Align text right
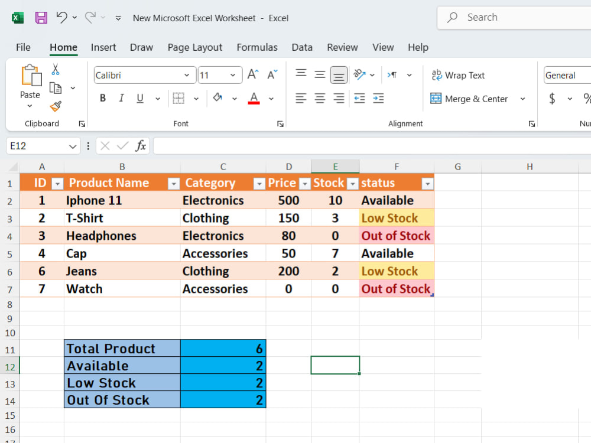The height and width of the screenshot is (443, 591). [x=339, y=98]
